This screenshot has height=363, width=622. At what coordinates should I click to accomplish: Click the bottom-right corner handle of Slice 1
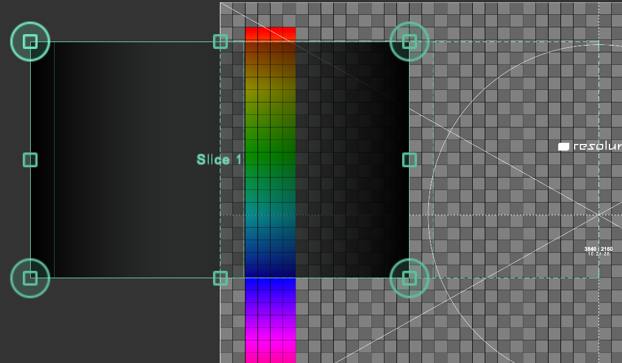[x=410, y=278]
